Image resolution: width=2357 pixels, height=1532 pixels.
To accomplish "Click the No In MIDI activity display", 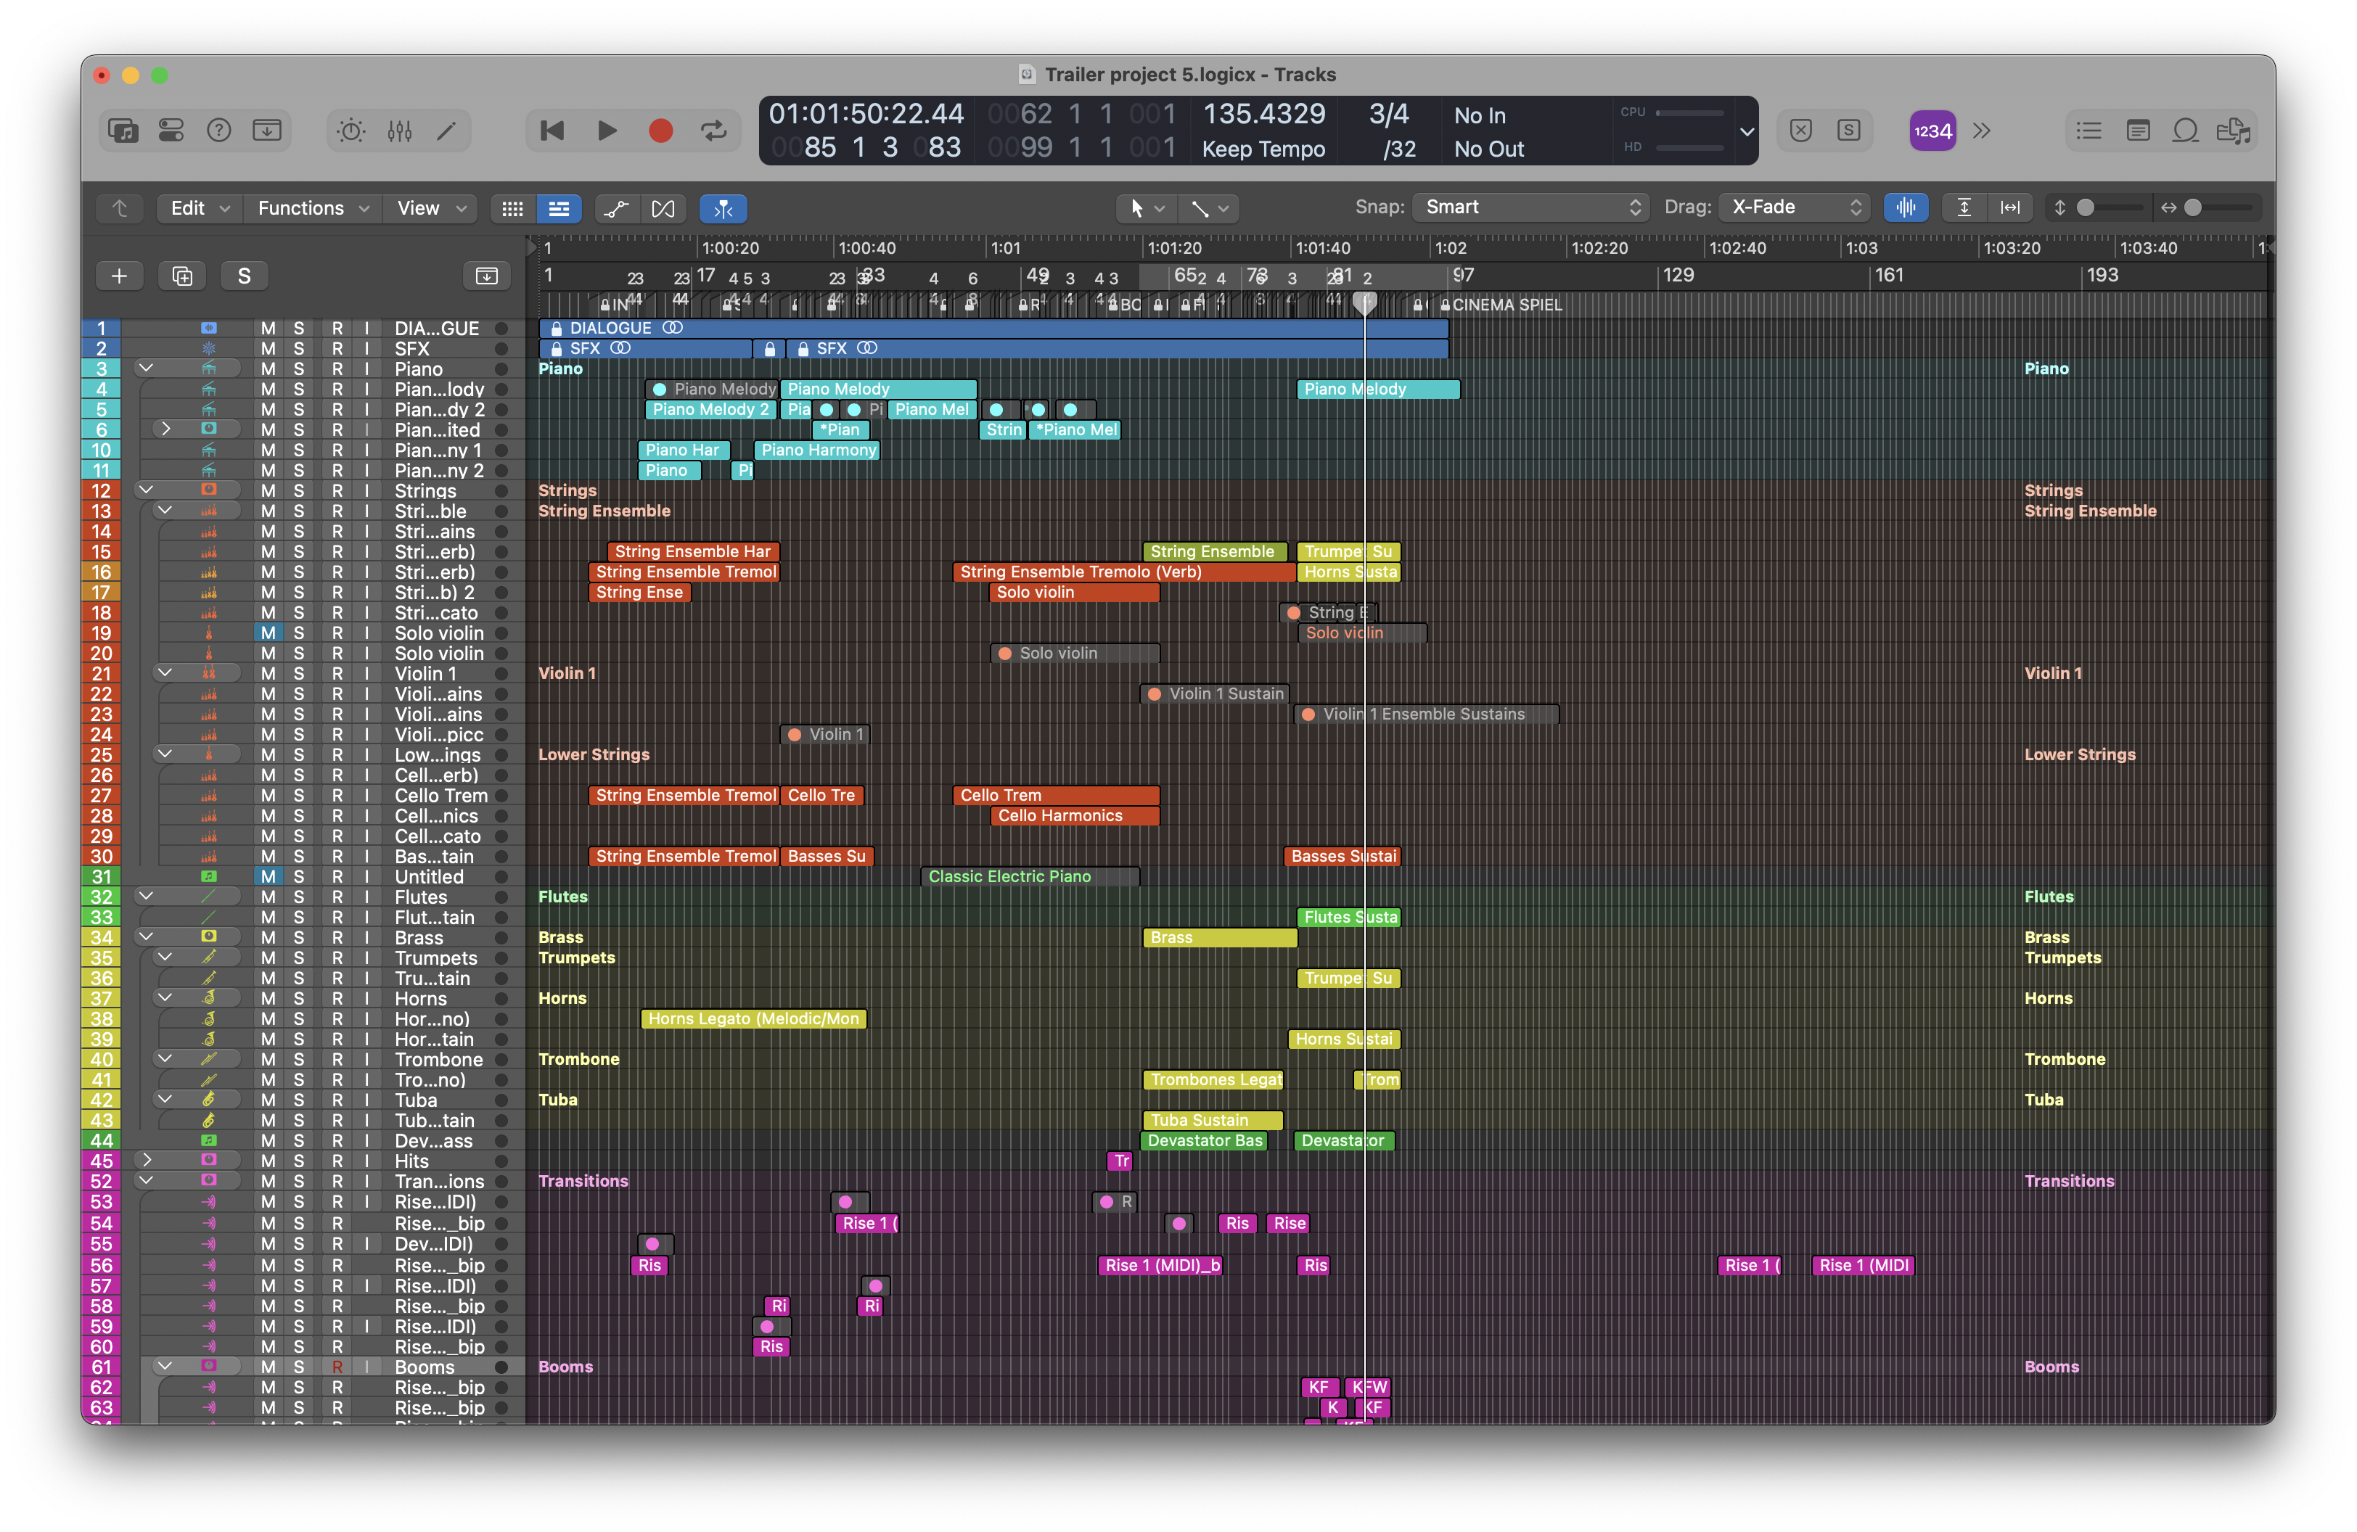I will click(x=1480, y=115).
